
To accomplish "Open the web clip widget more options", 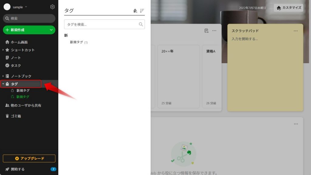I will pos(296,124).
